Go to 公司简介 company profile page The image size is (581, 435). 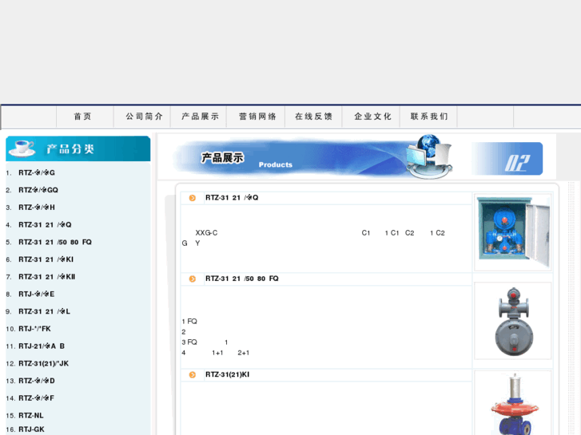pos(144,117)
